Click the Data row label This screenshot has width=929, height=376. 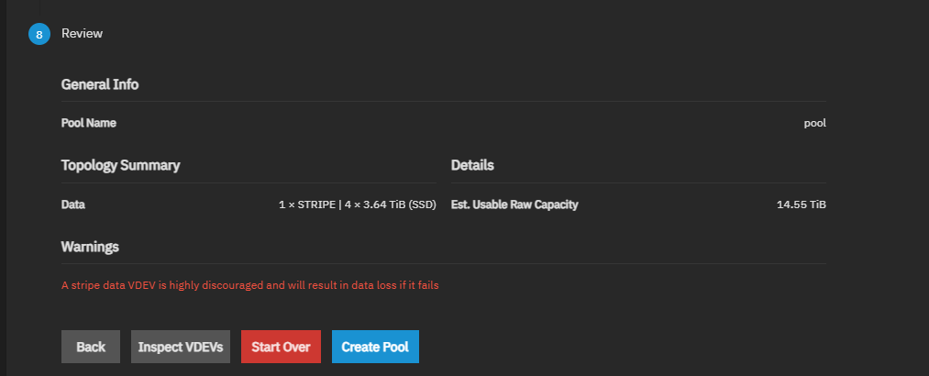[x=73, y=205]
